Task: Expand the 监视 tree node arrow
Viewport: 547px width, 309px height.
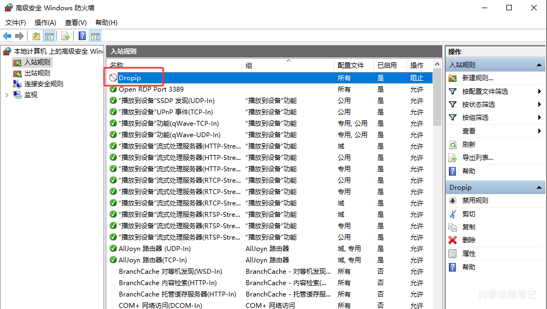Action: [x=7, y=95]
